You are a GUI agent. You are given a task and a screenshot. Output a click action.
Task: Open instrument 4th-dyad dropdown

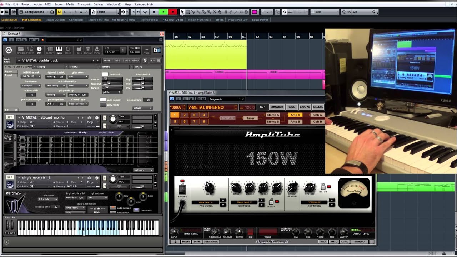point(31,86)
